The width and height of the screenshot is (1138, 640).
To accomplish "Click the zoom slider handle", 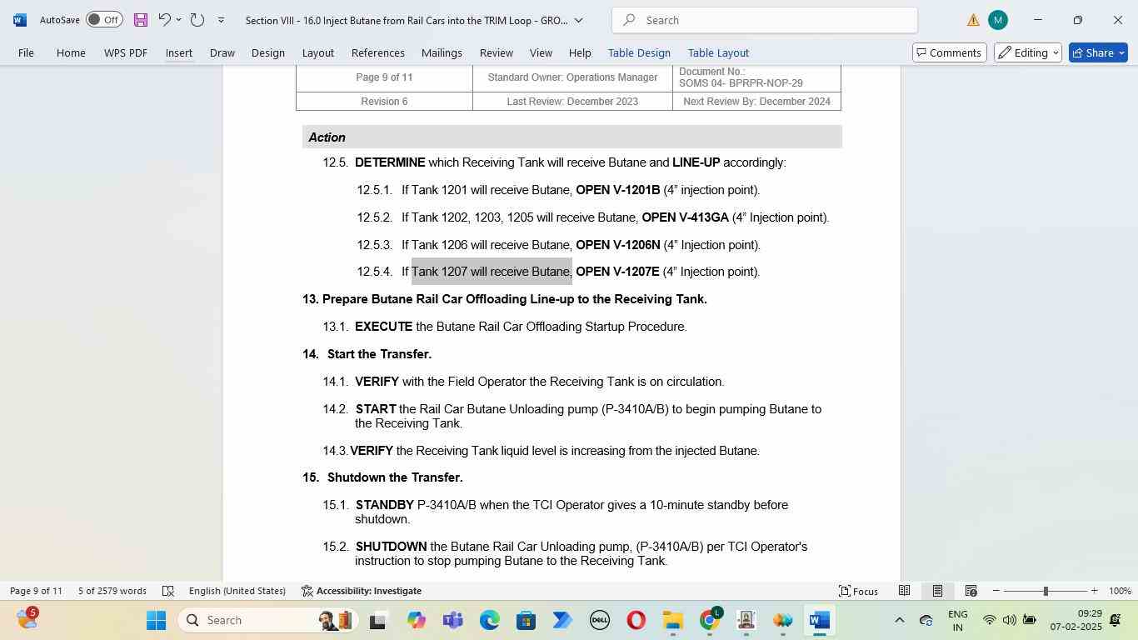I will click(1046, 591).
